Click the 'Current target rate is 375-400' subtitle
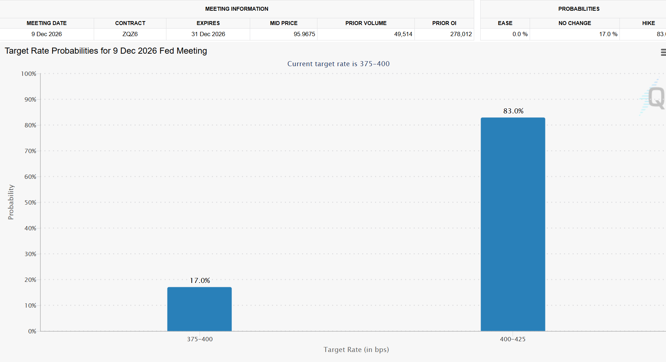 click(x=339, y=64)
